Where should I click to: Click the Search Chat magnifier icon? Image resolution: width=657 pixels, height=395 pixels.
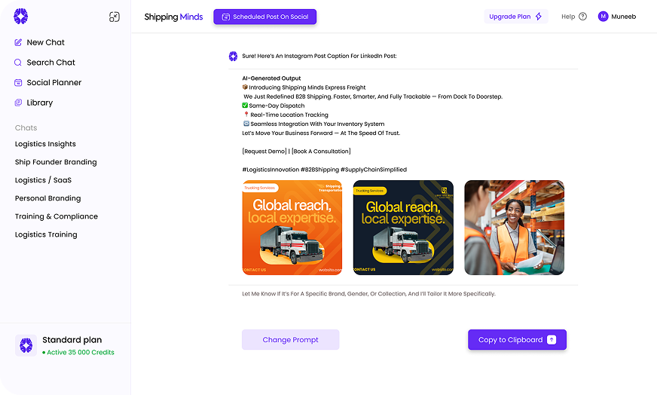[x=18, y=63]
